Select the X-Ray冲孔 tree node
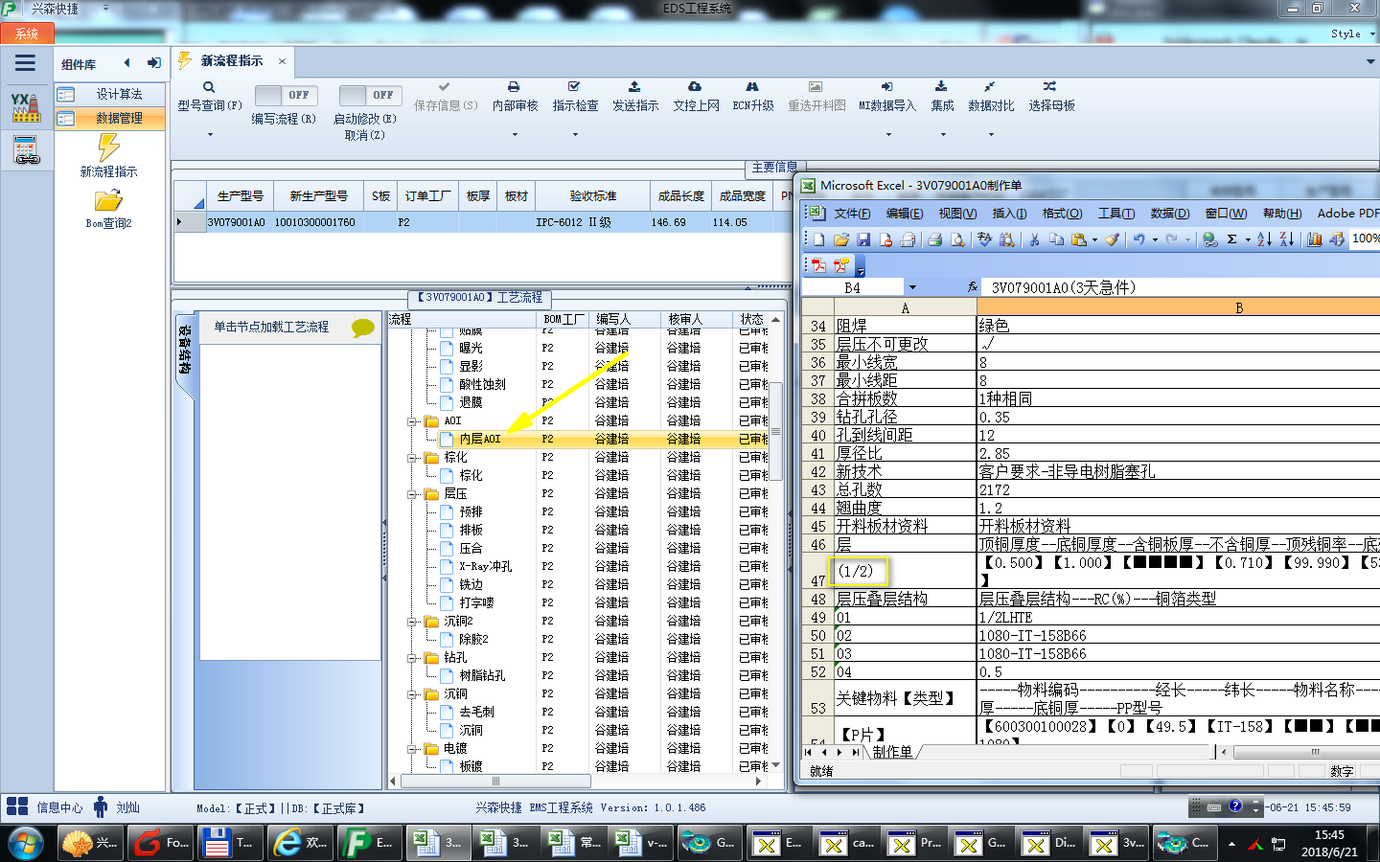This screenshot has height=862, width=1380. [x=485, y=566]
